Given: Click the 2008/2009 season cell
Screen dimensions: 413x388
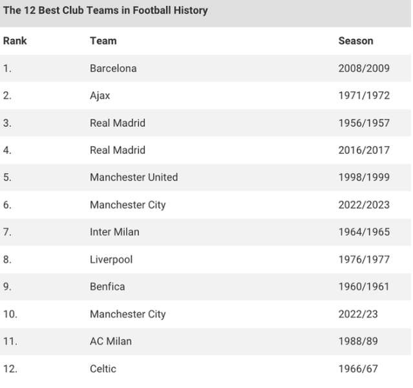Looking at the screenshot, I should pyautogui.click(x=364, y=69).
